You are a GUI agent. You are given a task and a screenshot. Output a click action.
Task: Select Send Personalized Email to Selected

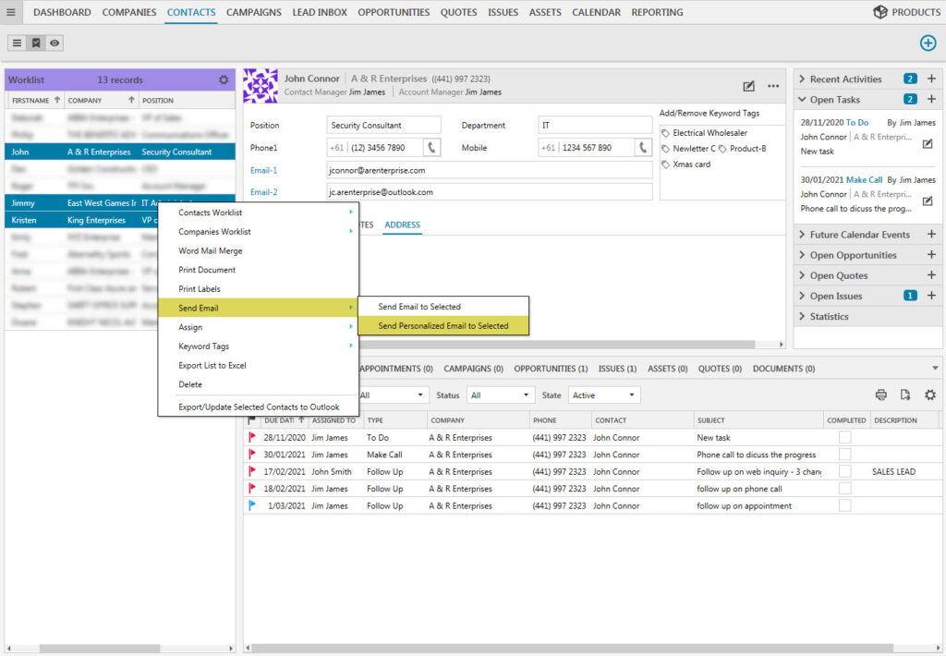(x=443, y=326)
